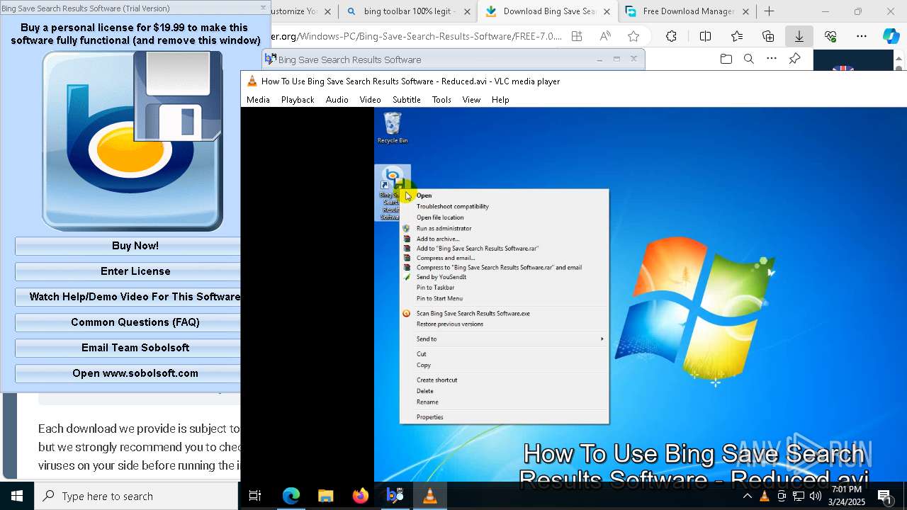
Task: Open Task View on taskbar
Action: pyautogui.click(x=256, y=496)
